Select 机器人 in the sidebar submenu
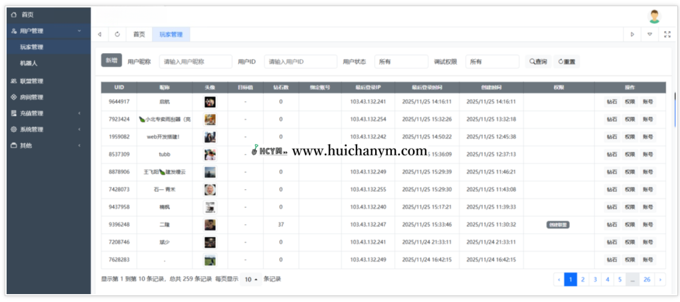Viewport: 680px width, 302px height. coord(29,63)
